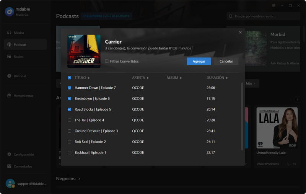Viewport: 306px width, 194px height.
Task: Uncheck Breakdown Episode 6 checkbox
Action: [70, 99]
